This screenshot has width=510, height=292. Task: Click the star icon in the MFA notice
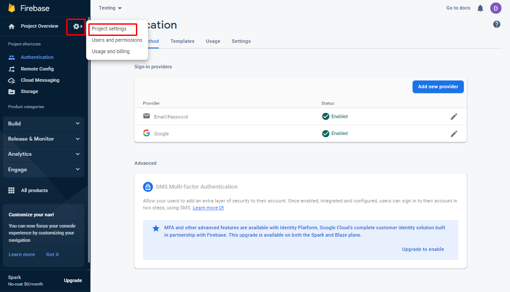pos(156,228)
